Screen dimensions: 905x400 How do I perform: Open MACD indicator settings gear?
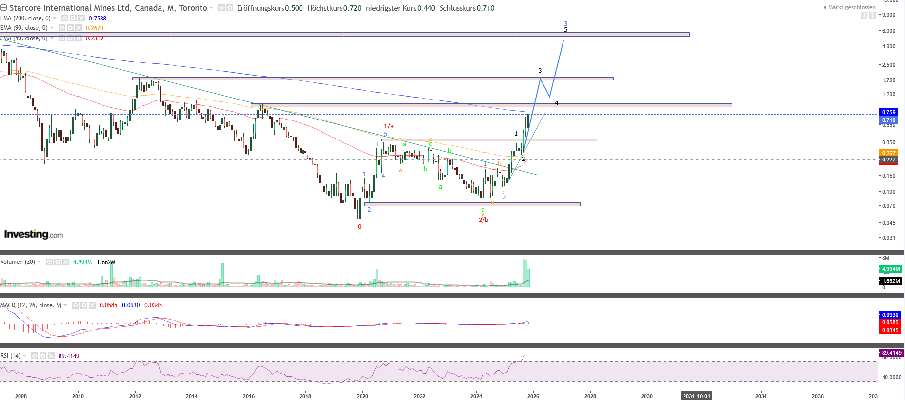(x=84, y=305)
